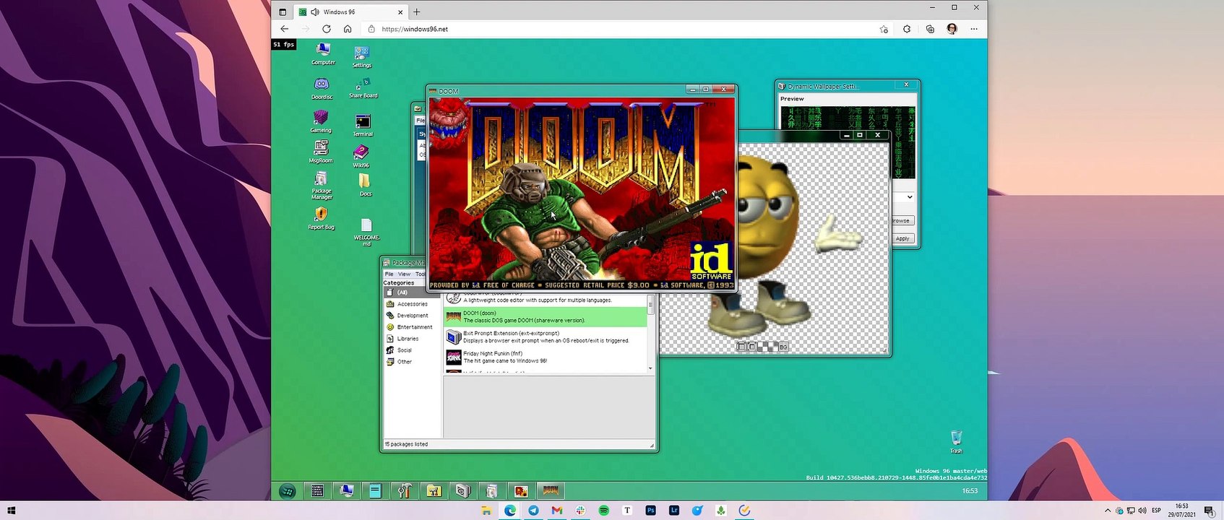Click the DOOM game canvas
The image size is (1224, 520).
click(x=582, y=194)
